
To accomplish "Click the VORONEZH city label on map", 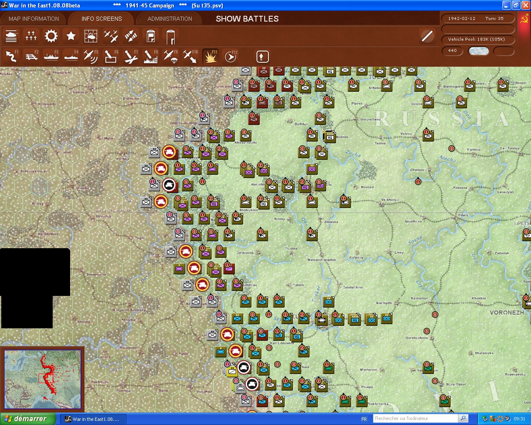I will click(507, 313).
